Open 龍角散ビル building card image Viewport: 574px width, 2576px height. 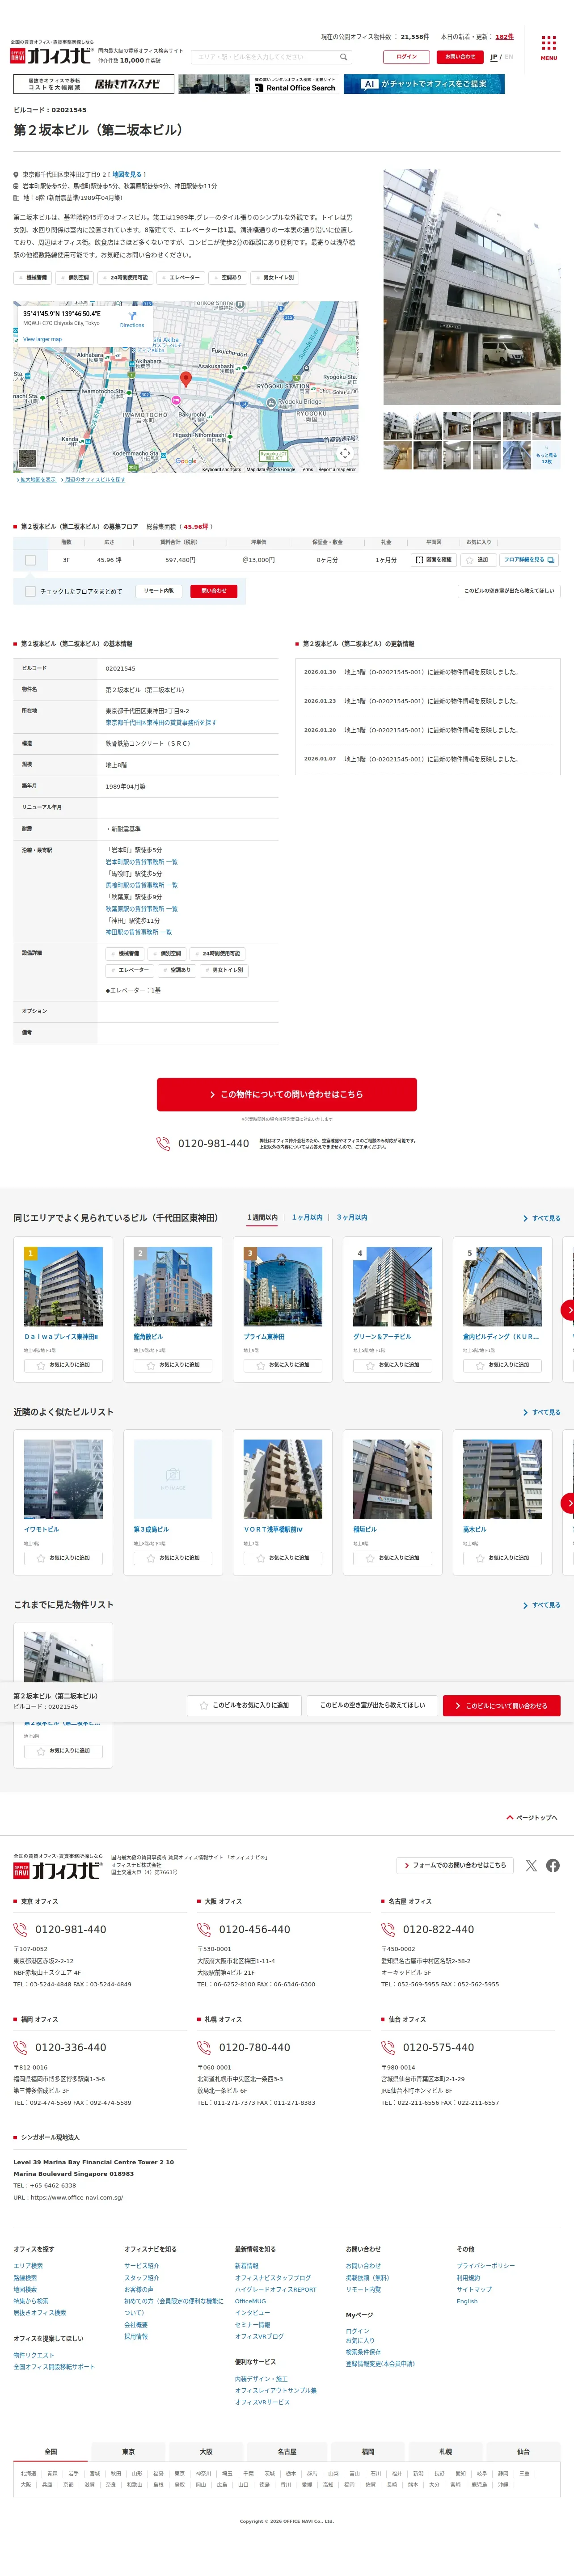click(173, 1286)
